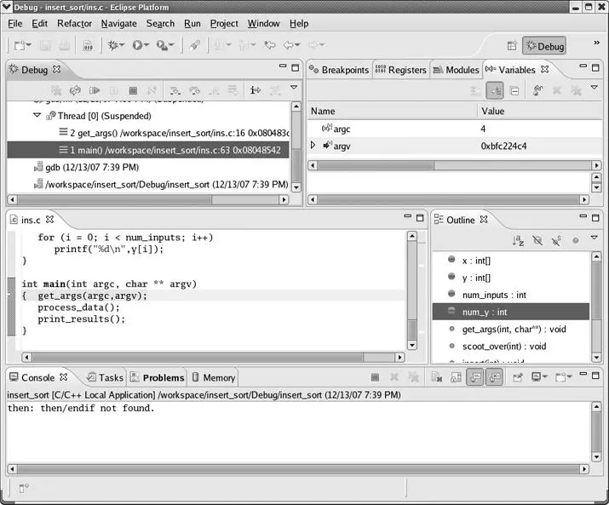The width and height of the screenshot is (609, 505).
Task: Click the Clear Console icon
Action: coord(435,377)
